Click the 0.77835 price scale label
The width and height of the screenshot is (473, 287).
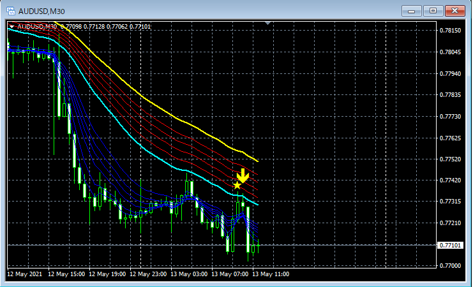pyautogui.click(x=450, y=94)
